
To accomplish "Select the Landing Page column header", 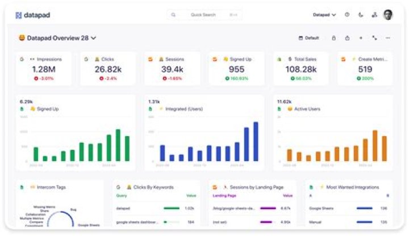I will coord(224,196).
